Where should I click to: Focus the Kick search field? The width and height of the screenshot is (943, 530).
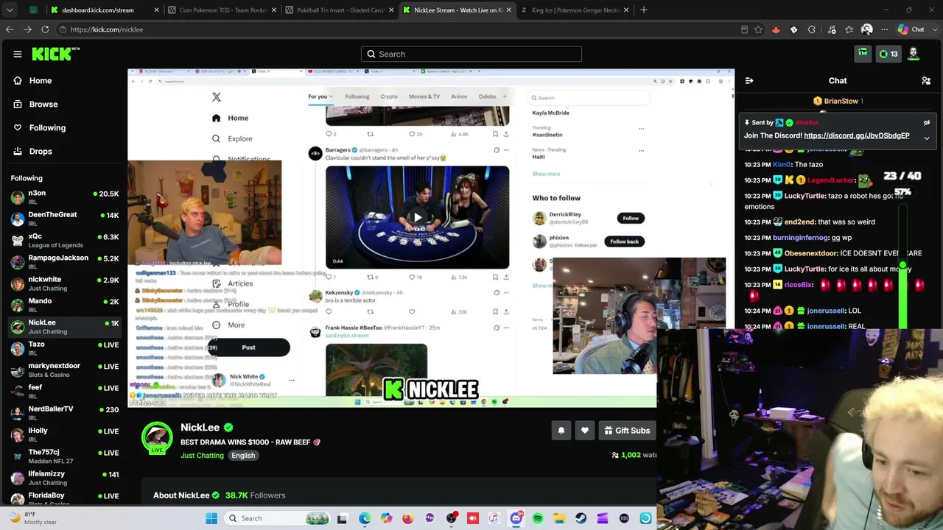[x=471, y=54]
